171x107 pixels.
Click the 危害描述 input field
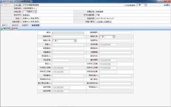(x=68, y=53)
